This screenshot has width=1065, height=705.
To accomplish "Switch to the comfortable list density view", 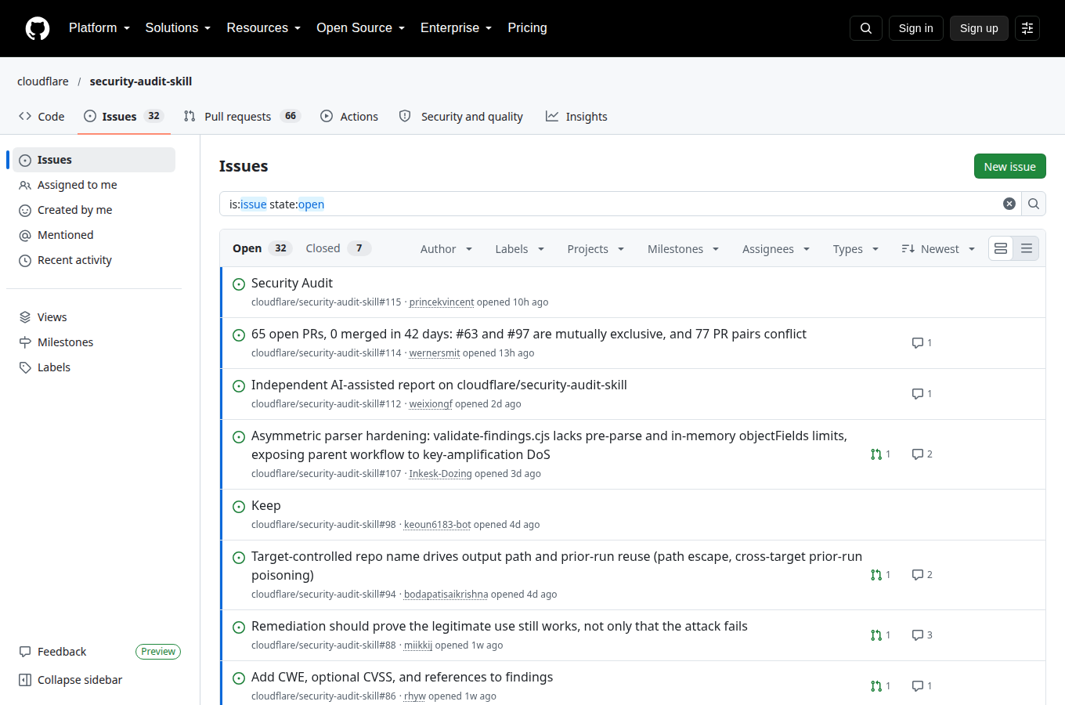I will pos(1001,248).
